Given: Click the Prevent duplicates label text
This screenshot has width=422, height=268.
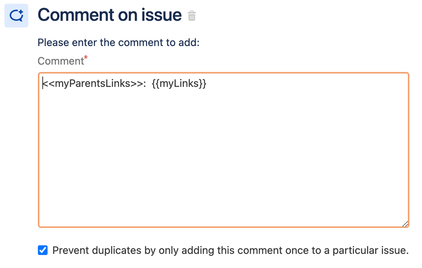Looking at the screenshot, I should (x=230, y=250).
